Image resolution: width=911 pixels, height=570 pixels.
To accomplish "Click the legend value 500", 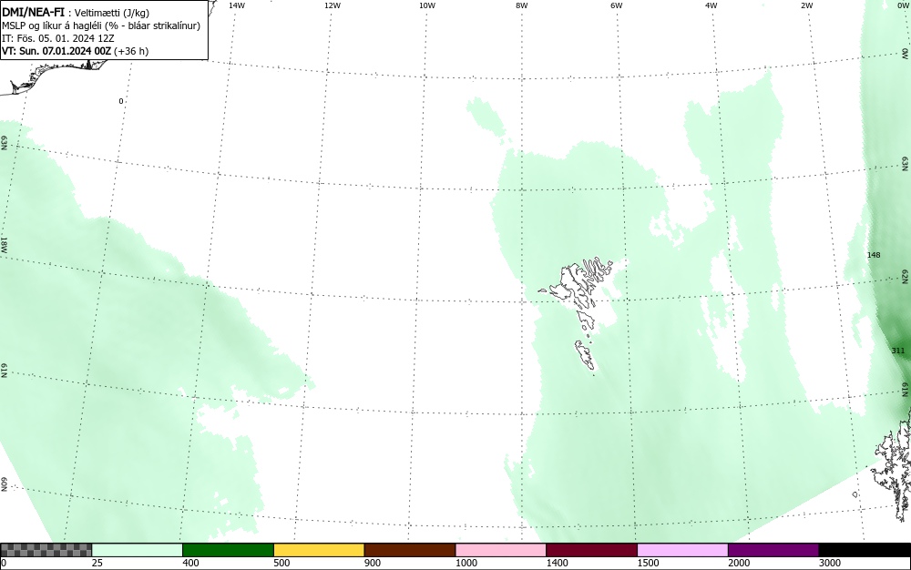I will click(x=281, y=563).
